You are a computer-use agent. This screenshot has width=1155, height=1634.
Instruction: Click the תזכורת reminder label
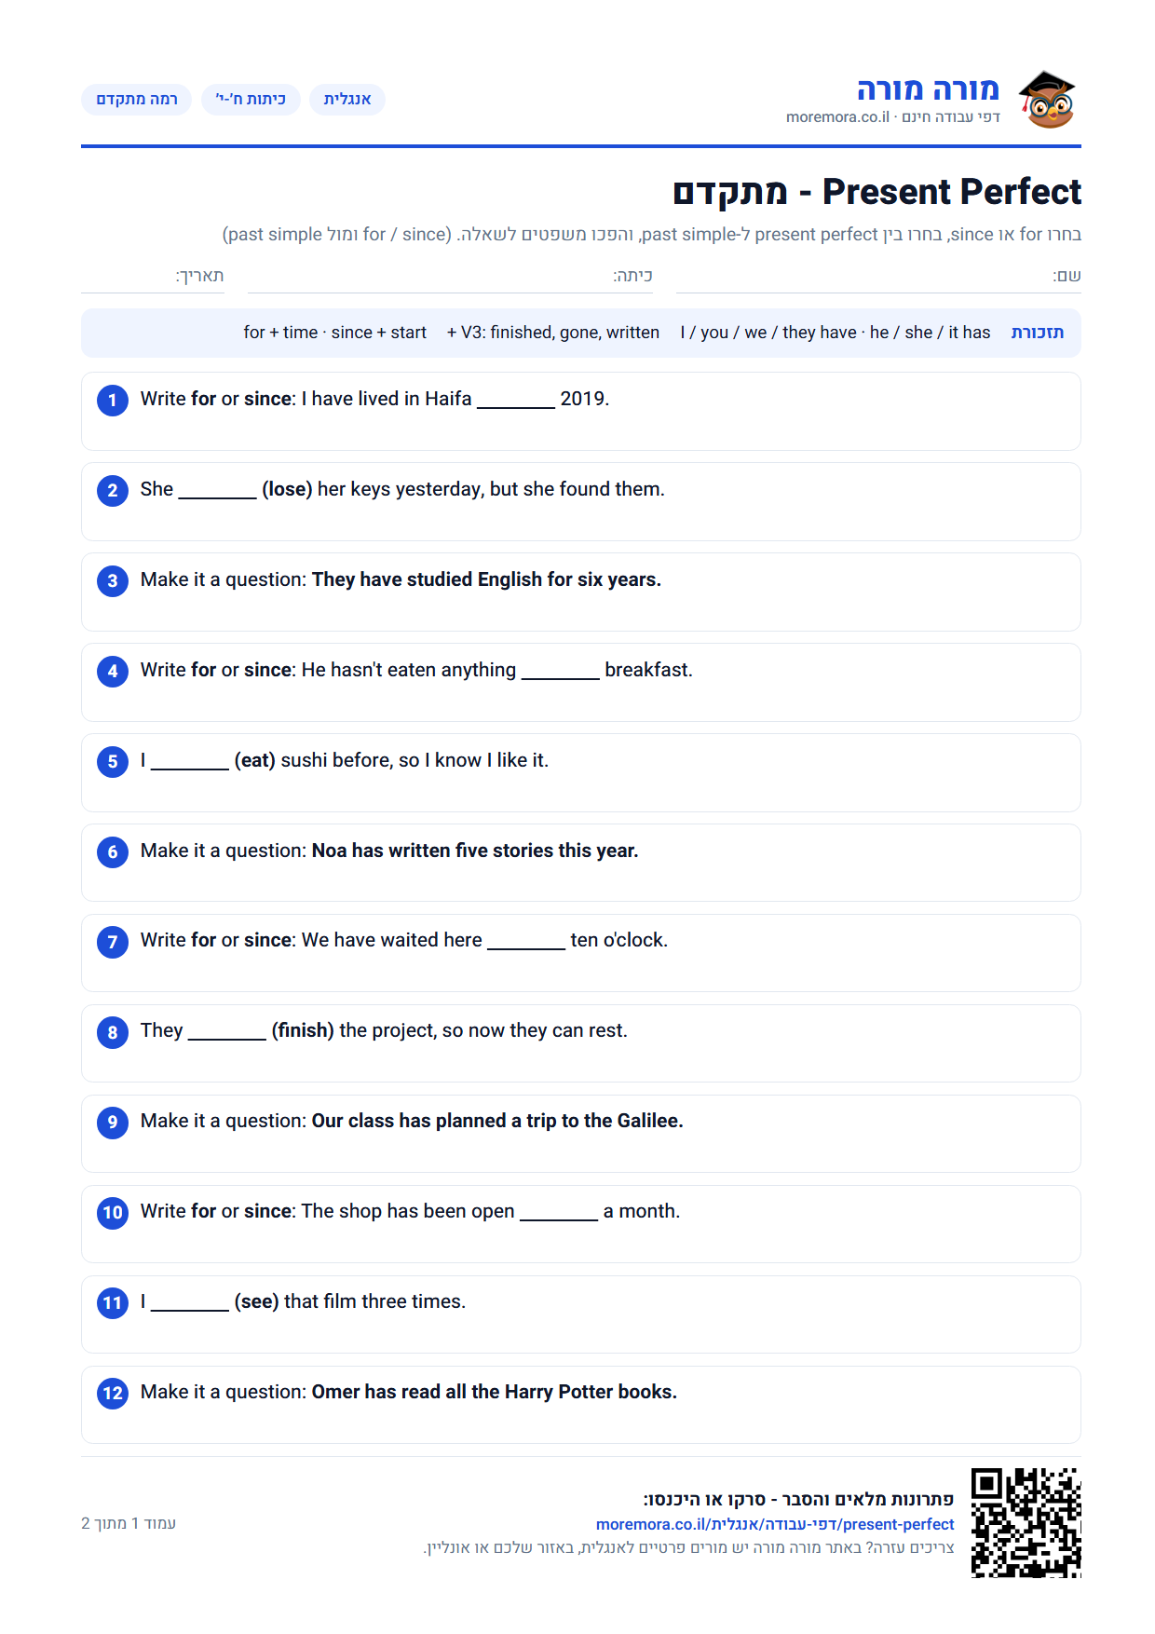coord(1038,333)
